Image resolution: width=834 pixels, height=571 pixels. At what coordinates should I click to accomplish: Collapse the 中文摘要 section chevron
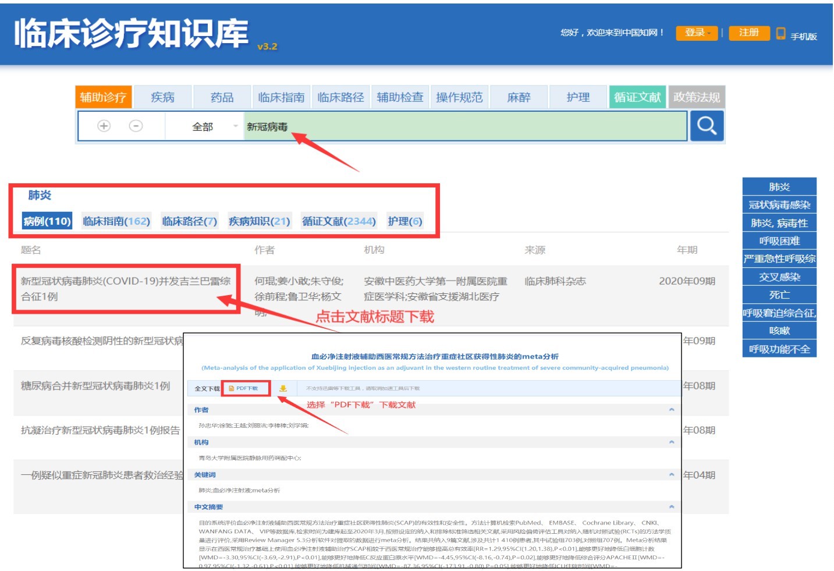pyautogui.click(x=672, y=507)
